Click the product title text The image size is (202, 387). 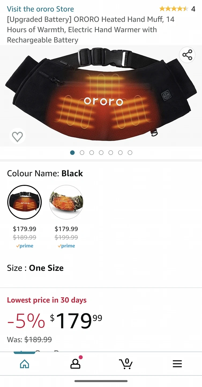pos(91,30)
